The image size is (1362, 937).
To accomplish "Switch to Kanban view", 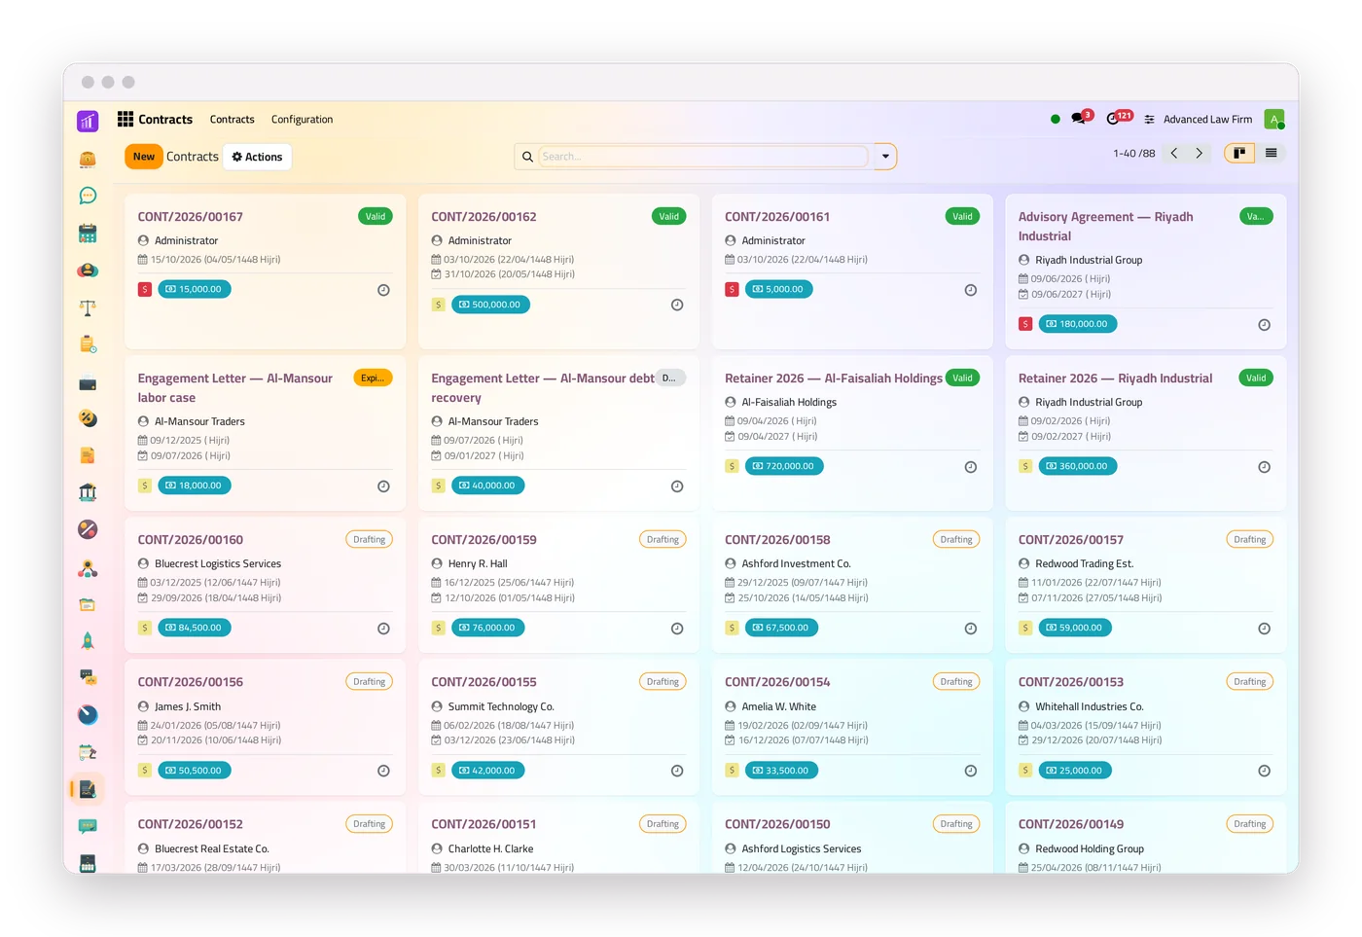I will [1238, 153].
